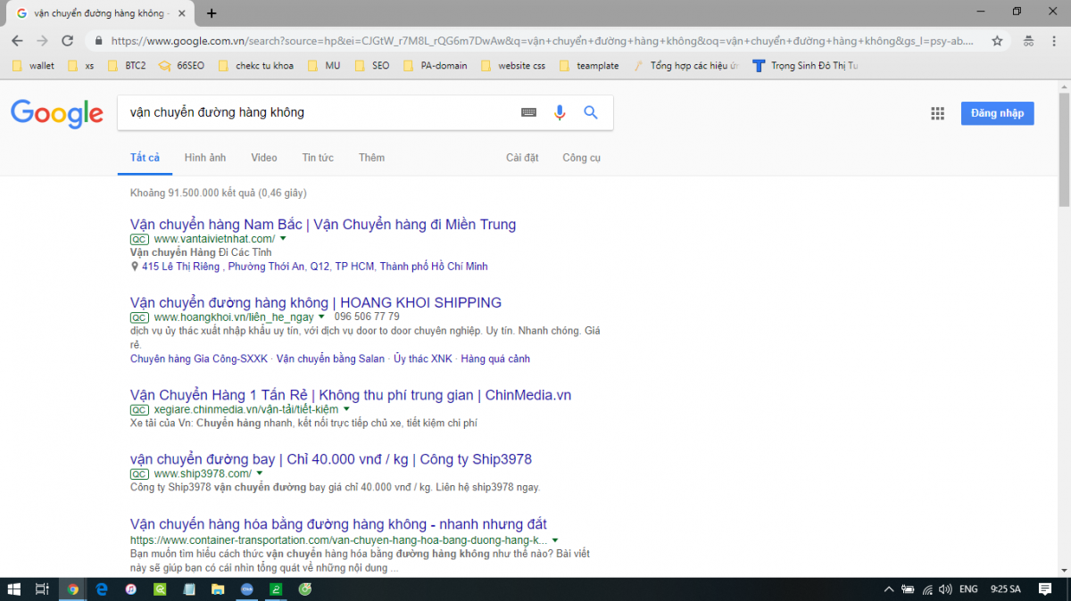Submit search with the magnifier icon
Screen dimensions: 1071x601
point(590,112)
